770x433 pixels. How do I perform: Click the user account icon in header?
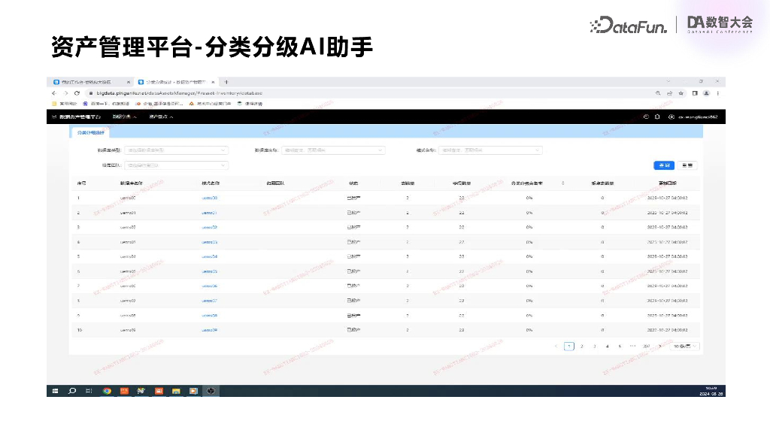pyautogui.click(x=671, y=117)
